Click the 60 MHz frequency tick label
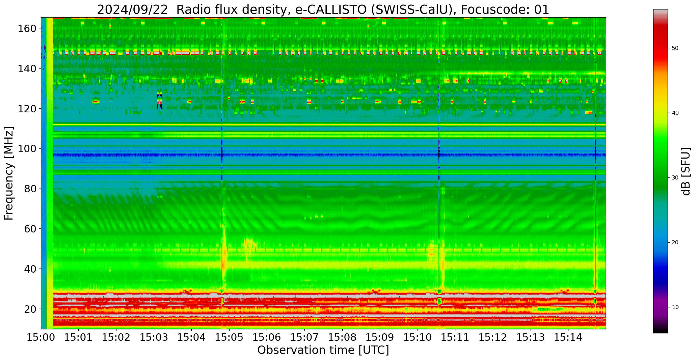This screenshot has width=696, height=360. coord(30,229)
